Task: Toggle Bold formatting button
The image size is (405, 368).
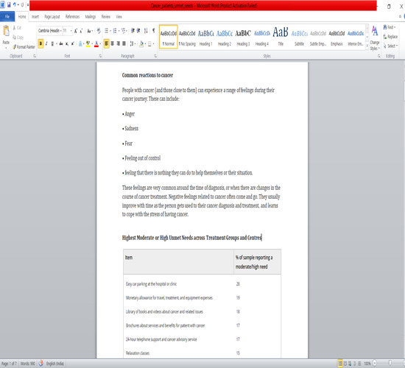Action: click(40, 43)
